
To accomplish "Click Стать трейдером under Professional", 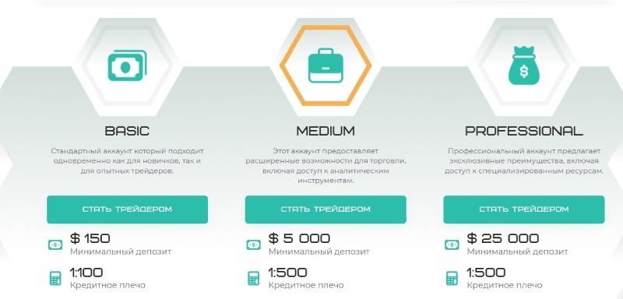I will point(523,209).
